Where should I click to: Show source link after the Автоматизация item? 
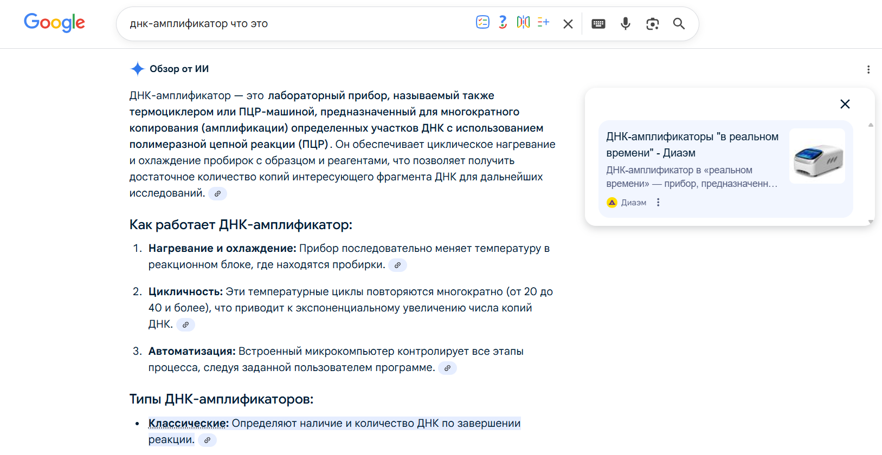447,368
